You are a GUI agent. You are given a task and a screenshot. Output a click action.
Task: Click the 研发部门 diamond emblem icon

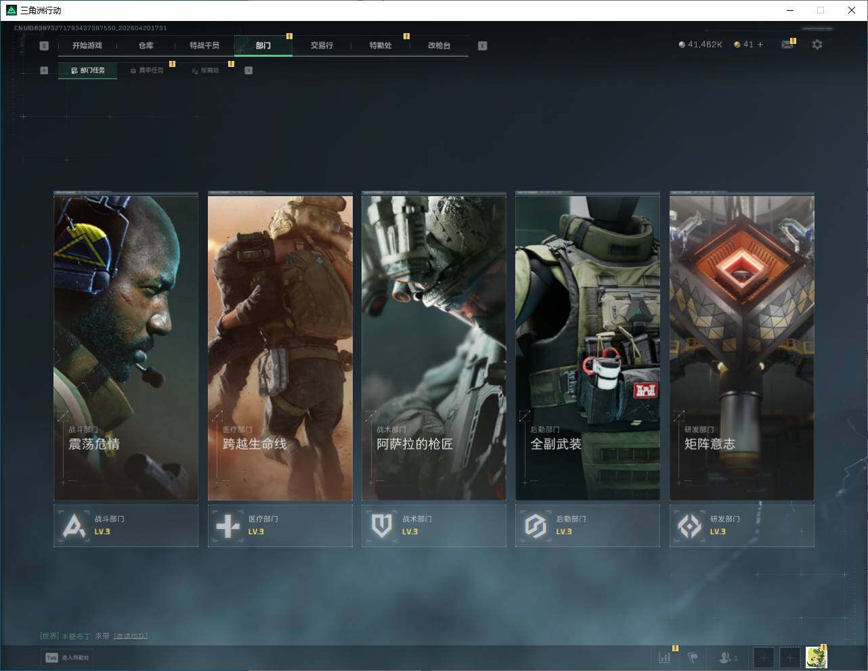click(x=690, y=526)
